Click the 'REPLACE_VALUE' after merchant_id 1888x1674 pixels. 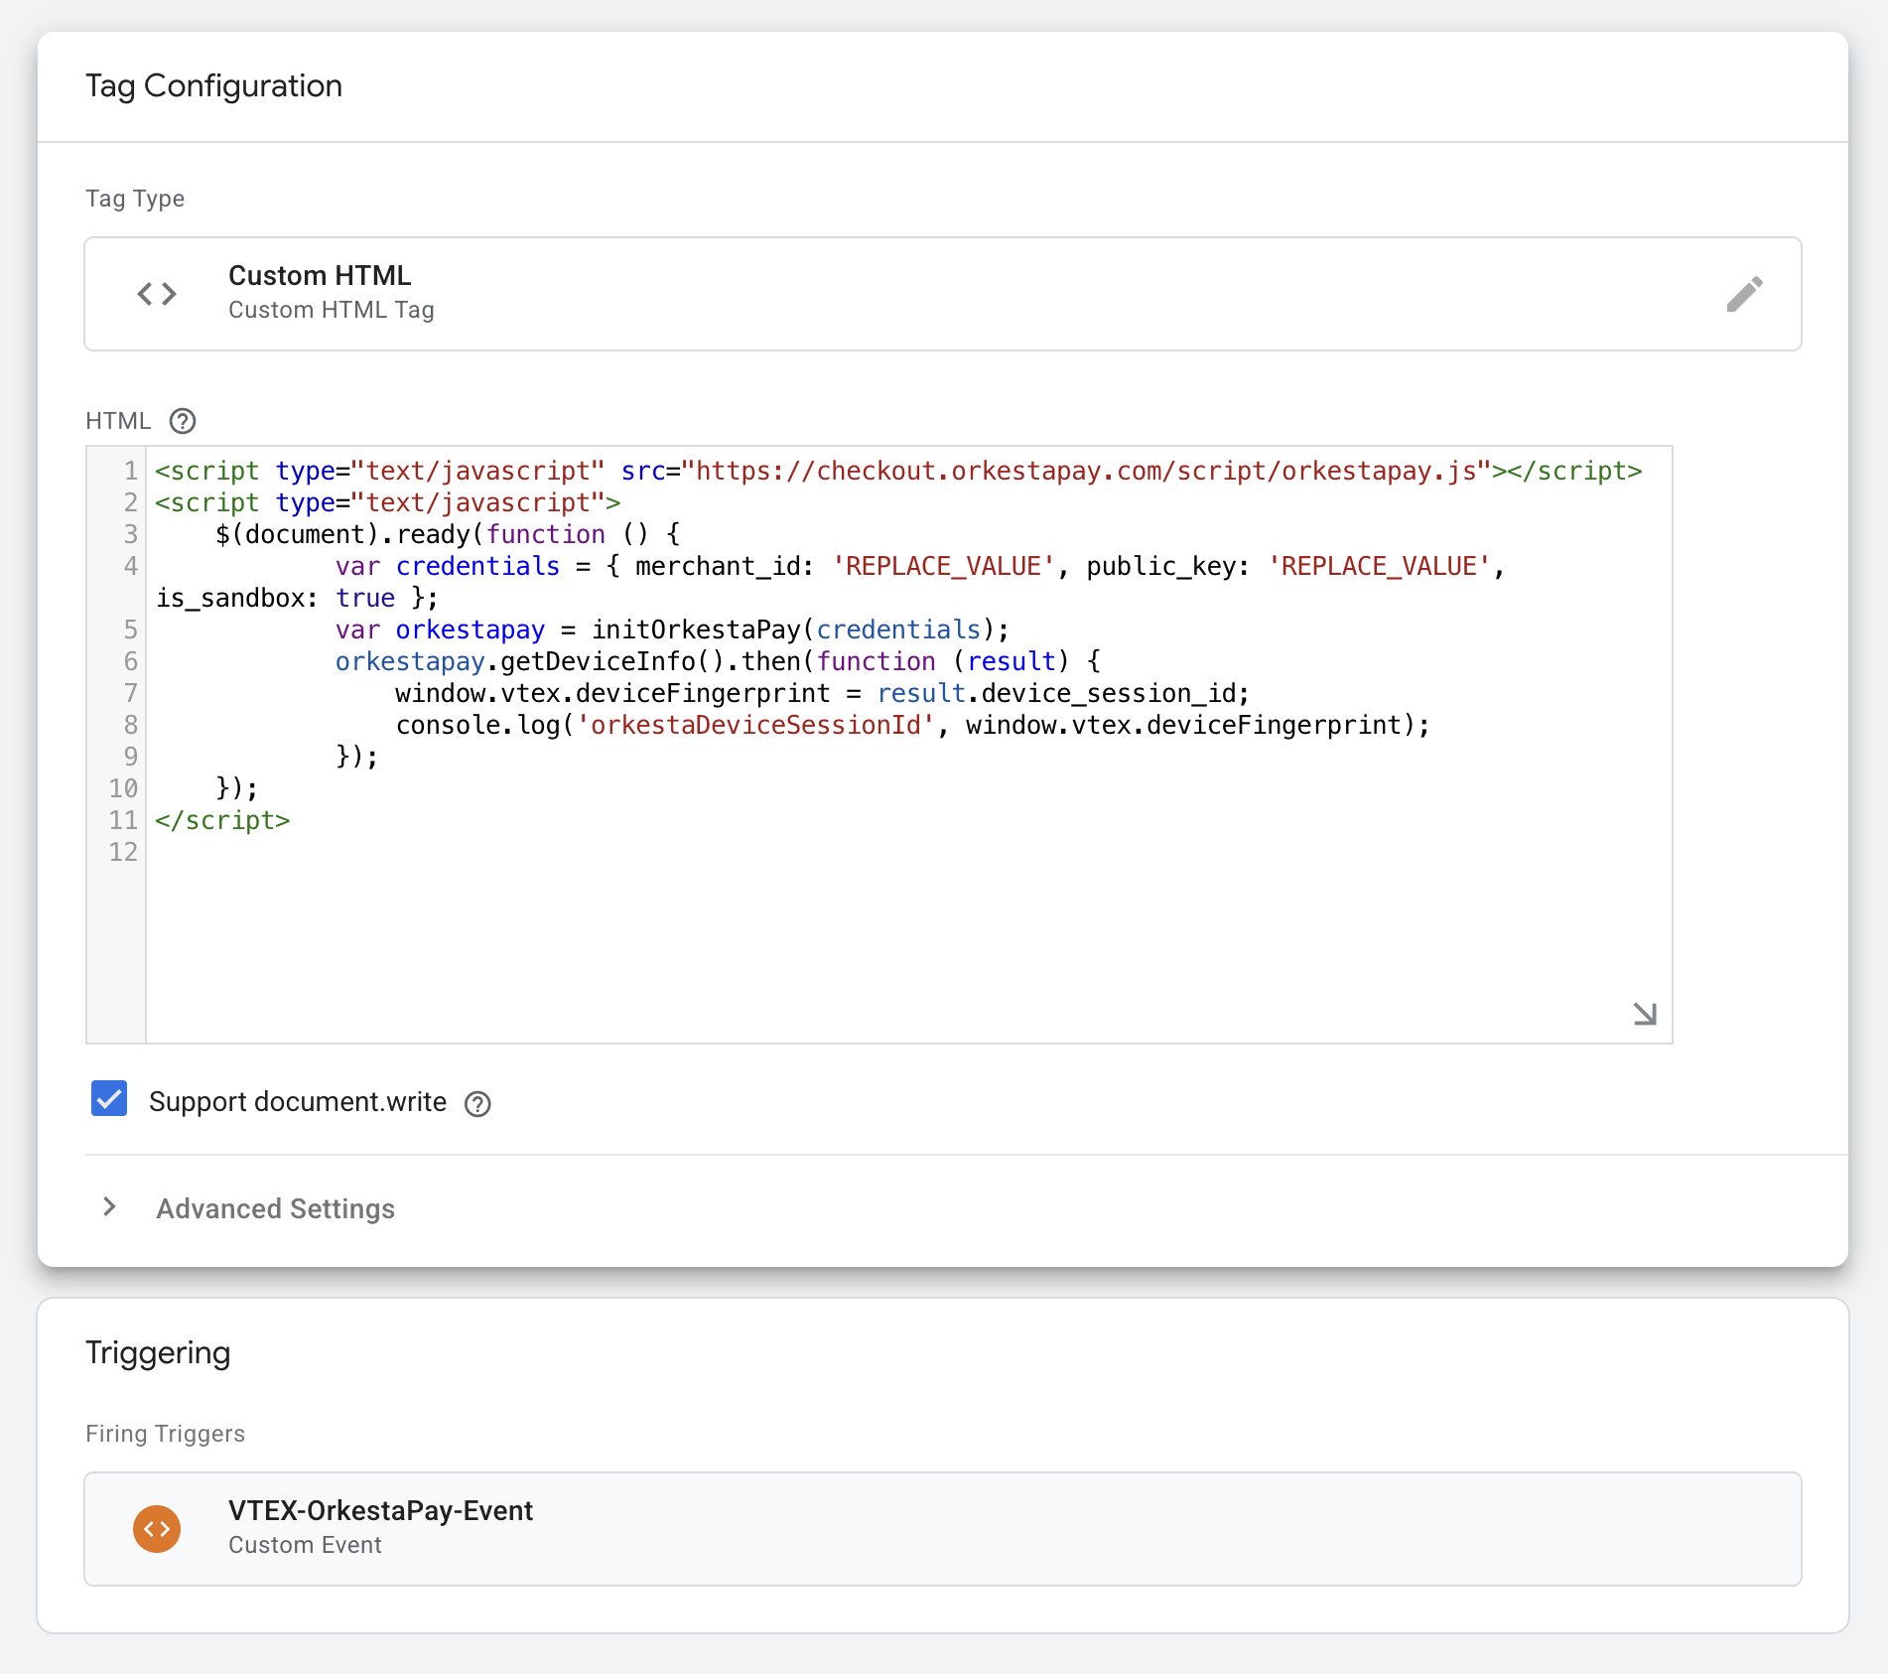943,566
